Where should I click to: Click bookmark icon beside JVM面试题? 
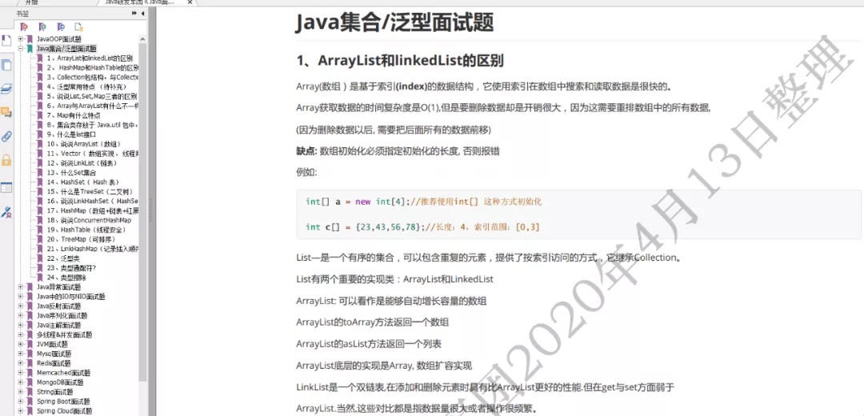(x=30, y=344)
